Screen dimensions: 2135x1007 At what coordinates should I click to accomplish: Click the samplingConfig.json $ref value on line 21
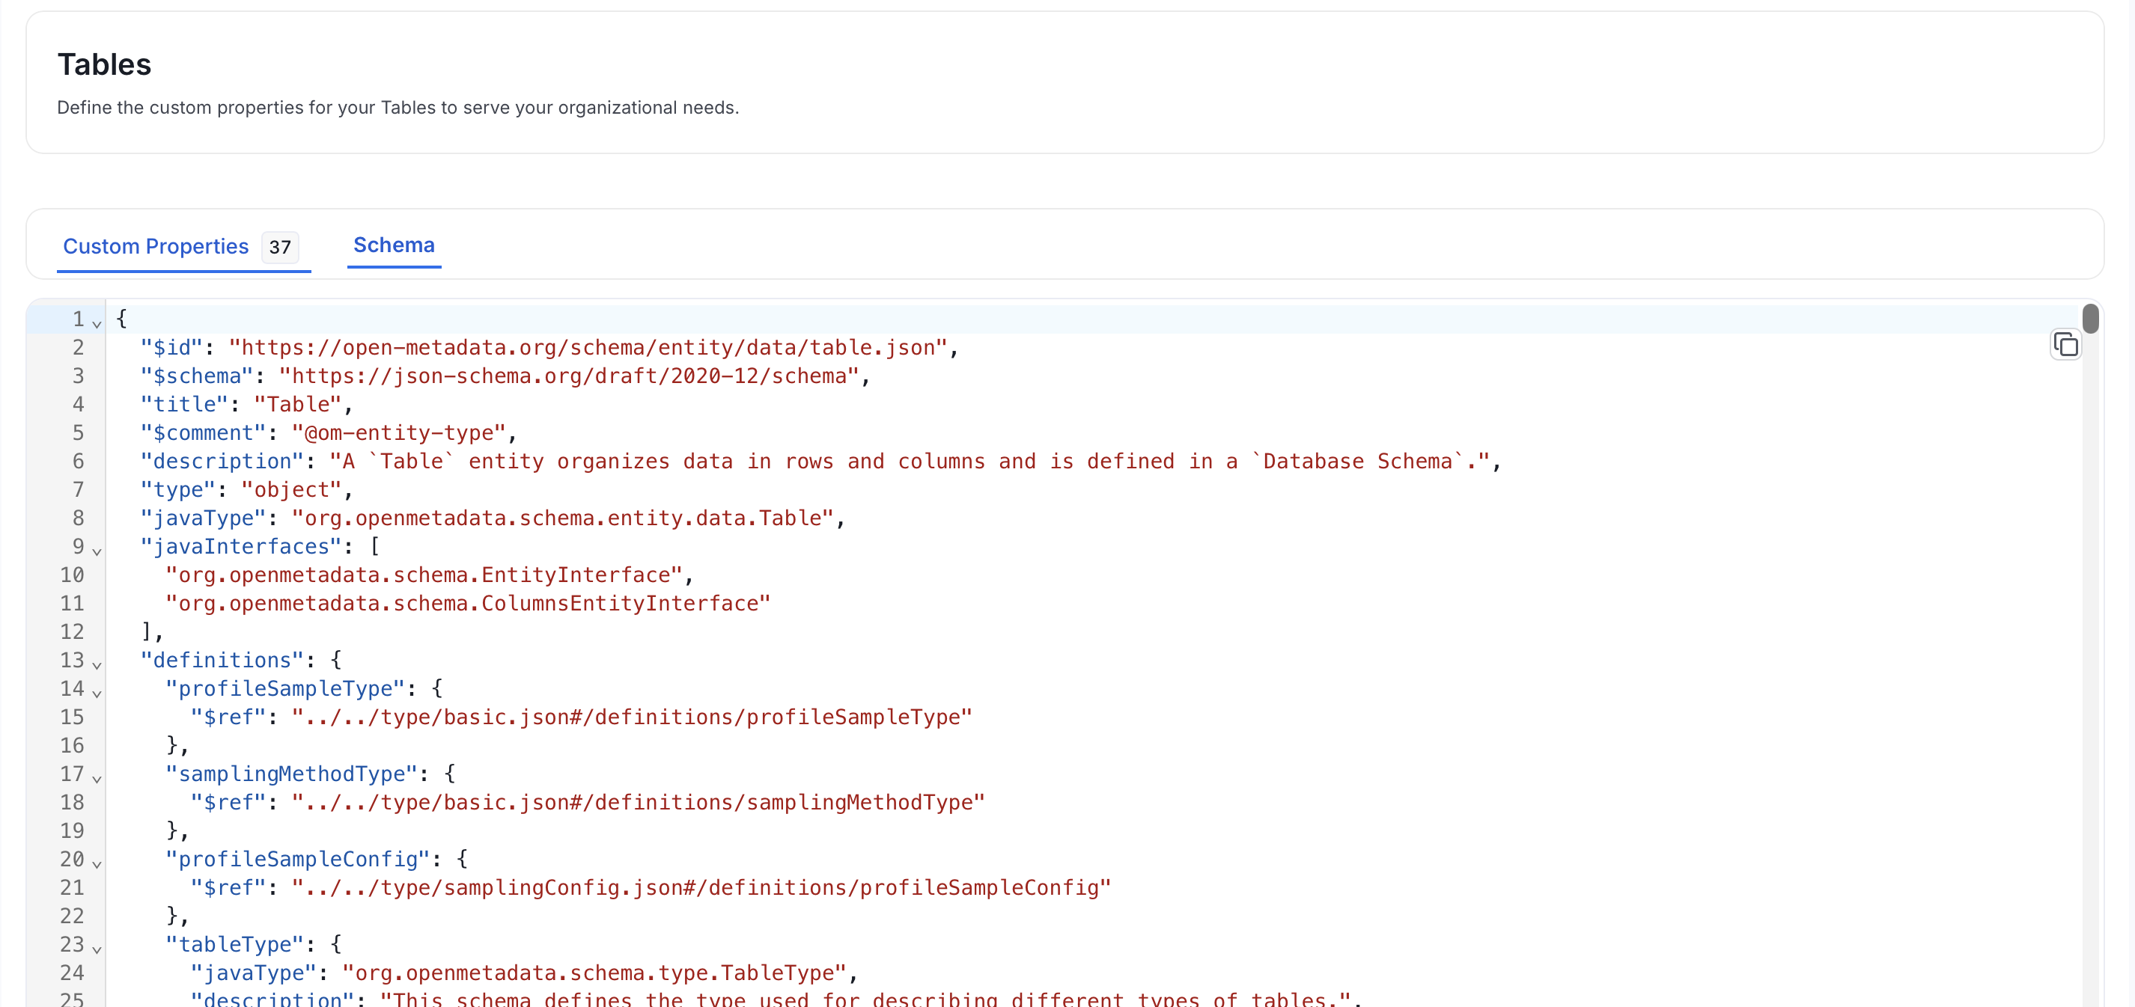(701, 887)
